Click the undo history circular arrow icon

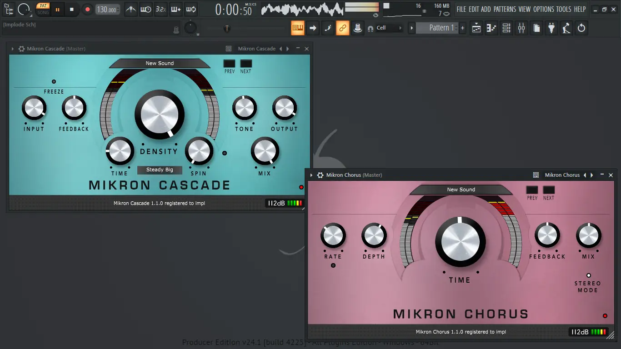point(581,28)
